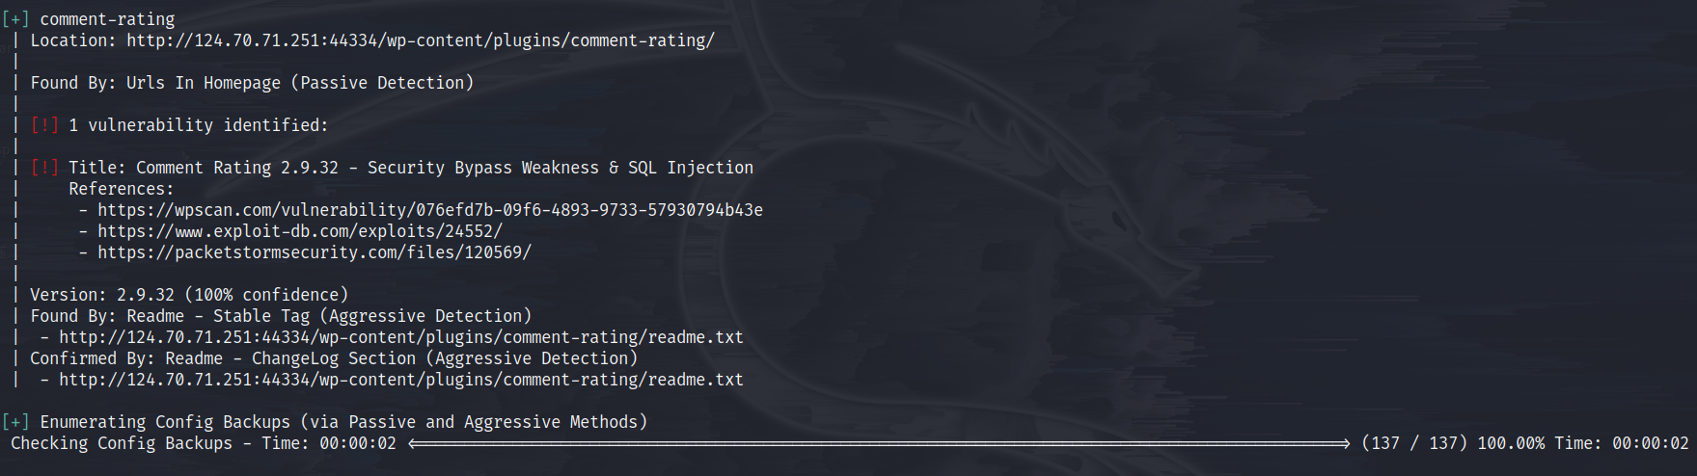Click the [+] marker beside comment-rating
Viewport: 1697px width, 476px height.
tap(15, 19)
